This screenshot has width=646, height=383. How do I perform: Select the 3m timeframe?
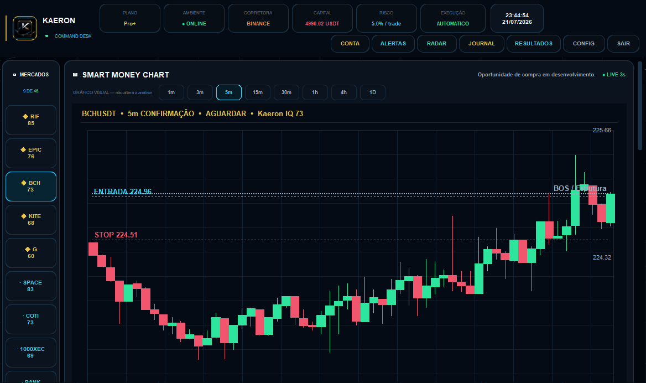pyautogui.click(x=200, y=92)
